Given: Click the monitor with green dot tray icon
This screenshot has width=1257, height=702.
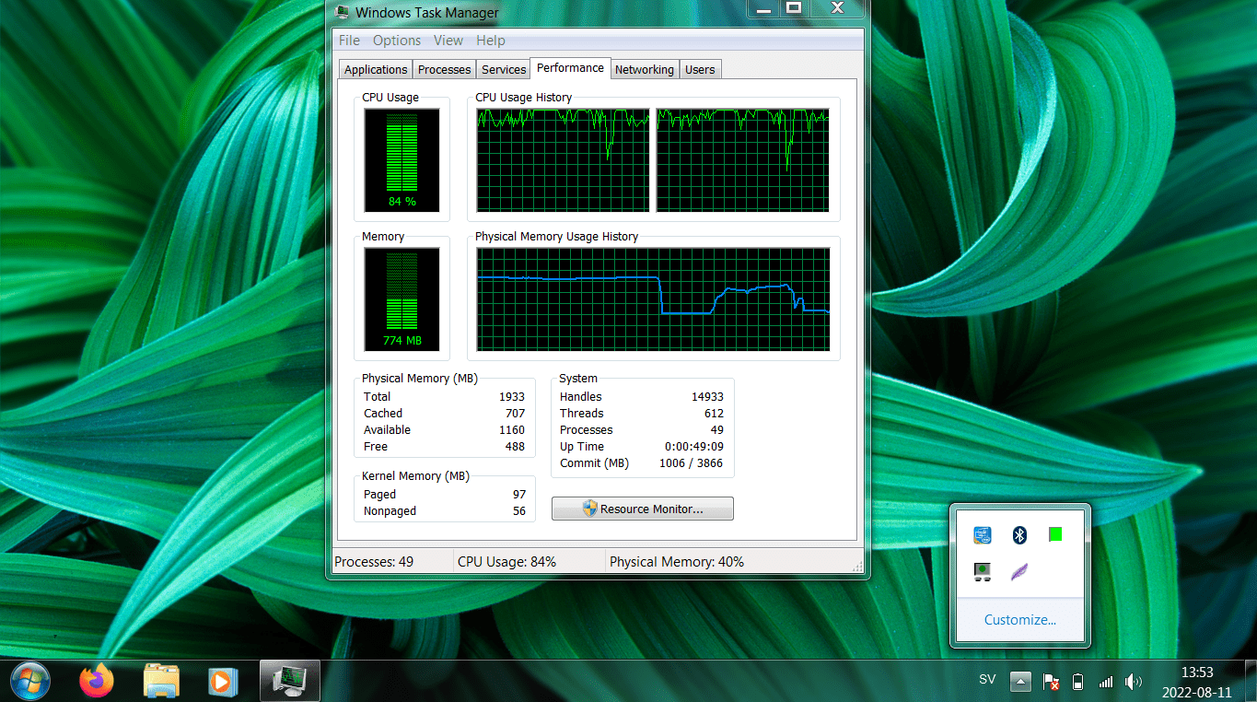Looking at the screenshot, I should (983, 572).
